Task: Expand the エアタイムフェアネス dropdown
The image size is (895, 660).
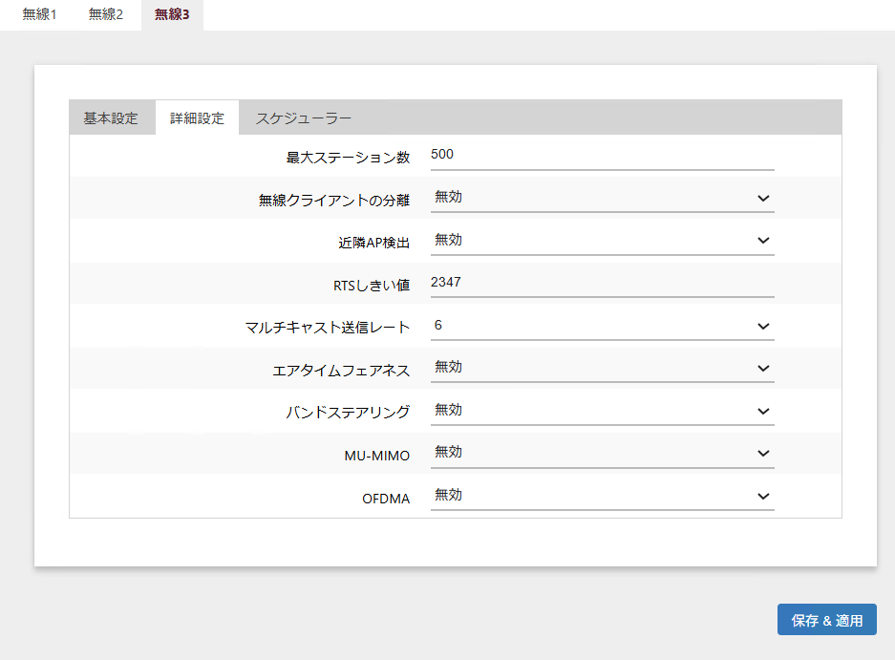Action: [602, 368]
